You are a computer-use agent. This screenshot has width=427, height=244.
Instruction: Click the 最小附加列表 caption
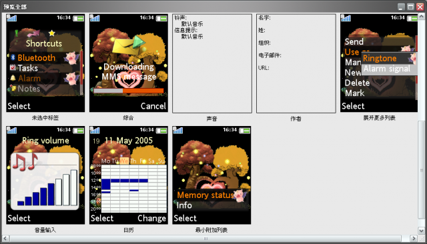click(x=211, y=230)
